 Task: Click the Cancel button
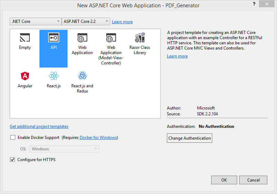253,180
